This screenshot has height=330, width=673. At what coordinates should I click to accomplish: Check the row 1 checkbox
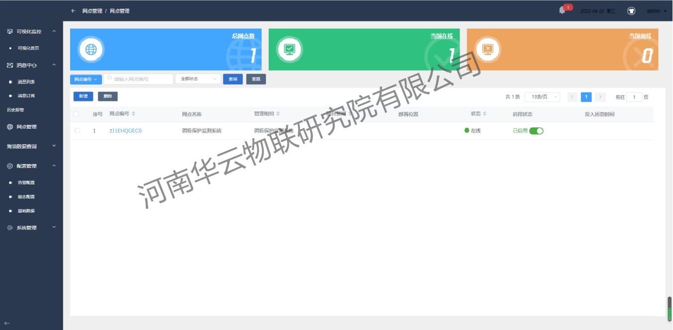pyautogui.click(x=77, y=131)
